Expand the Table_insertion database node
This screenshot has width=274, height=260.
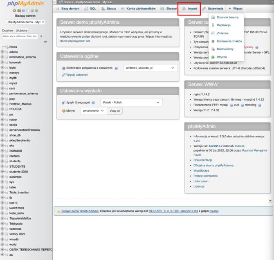(2, 193)
